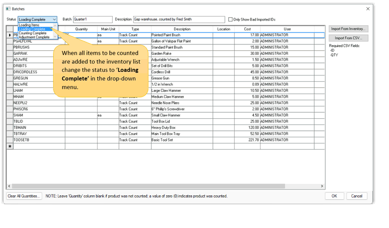Click 'Needle Nose Pliers' description cell
Viewport: 389px width, 228px height.
click(x=182, y=103)
